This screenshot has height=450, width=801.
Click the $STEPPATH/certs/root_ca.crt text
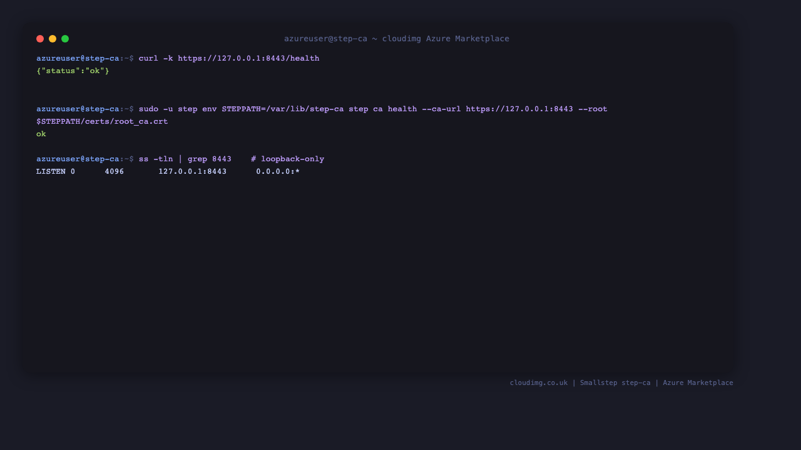coord(102,121)
